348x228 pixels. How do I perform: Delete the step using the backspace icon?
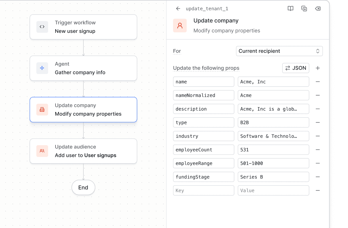318,9
